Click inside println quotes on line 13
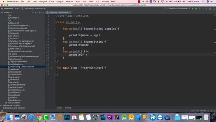The image size is (216, 122). click(84, 55)
